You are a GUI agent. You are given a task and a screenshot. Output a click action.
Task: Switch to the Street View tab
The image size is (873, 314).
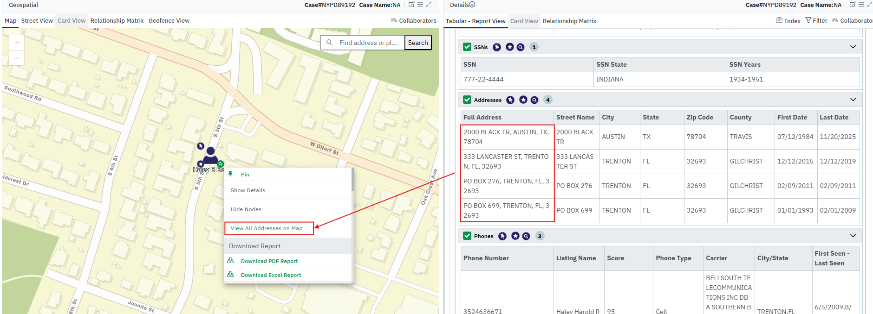(x=37, y=21)
